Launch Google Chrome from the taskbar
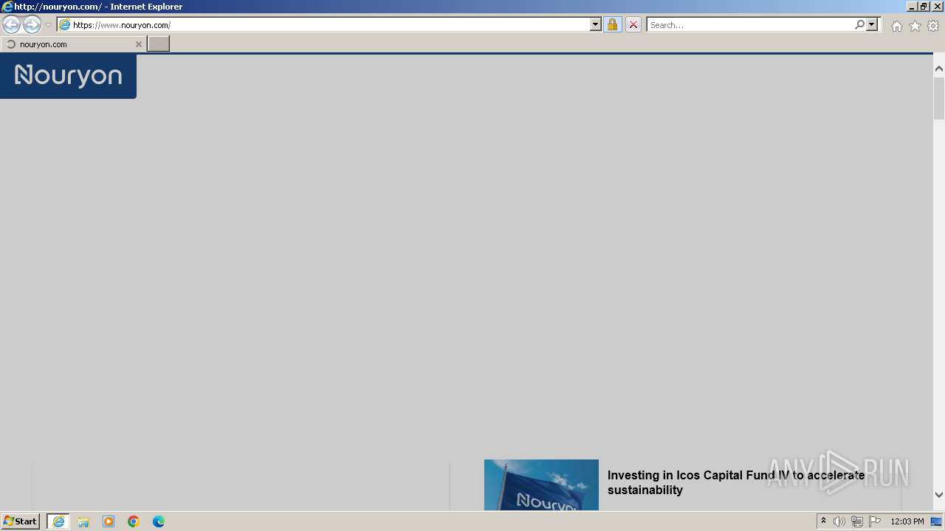 pyautogui.click(x=134, y=521)
